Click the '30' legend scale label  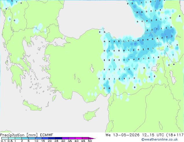63,141
